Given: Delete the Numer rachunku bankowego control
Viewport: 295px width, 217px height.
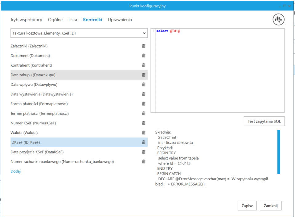Looking at the screenshot, I should pos(143,161).
